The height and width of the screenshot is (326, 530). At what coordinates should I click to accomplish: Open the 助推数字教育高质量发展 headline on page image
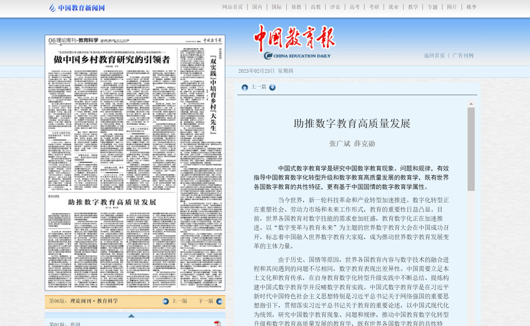coord(112,202)
